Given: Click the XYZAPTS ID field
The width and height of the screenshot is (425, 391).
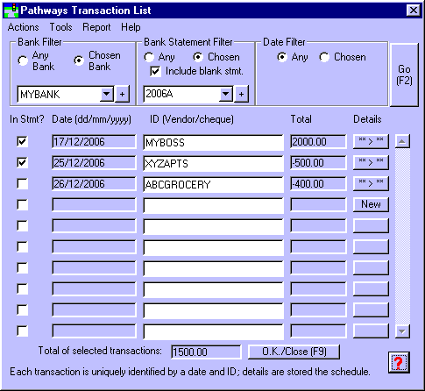Looking at the screenshot, I should click(213, 164).
